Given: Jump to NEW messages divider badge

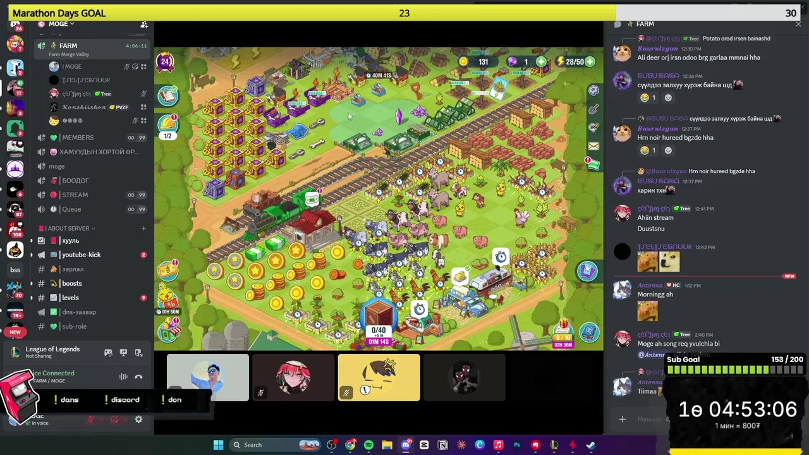Looking at the screenshot, I should (789, 276).
